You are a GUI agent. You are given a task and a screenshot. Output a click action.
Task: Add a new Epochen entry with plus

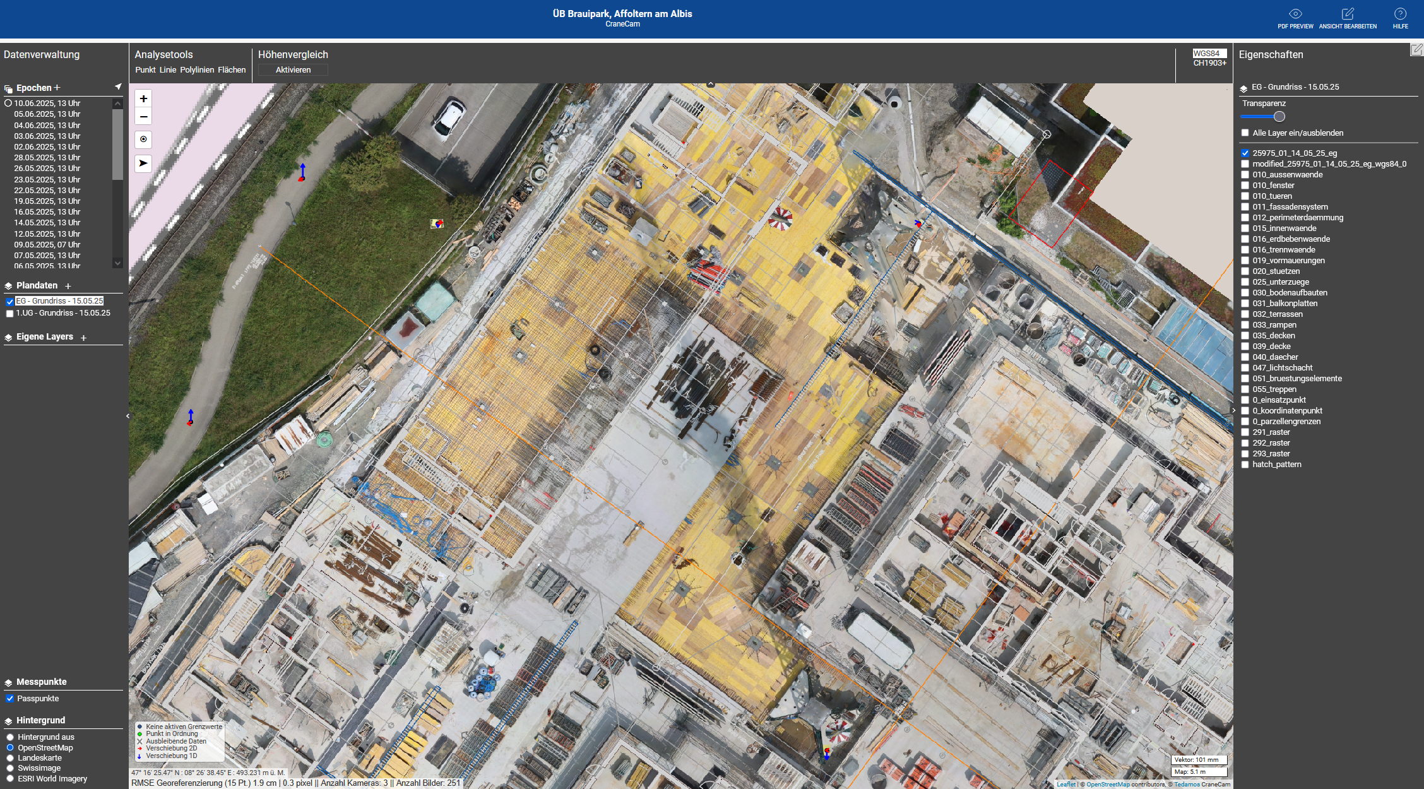[57, 88]
